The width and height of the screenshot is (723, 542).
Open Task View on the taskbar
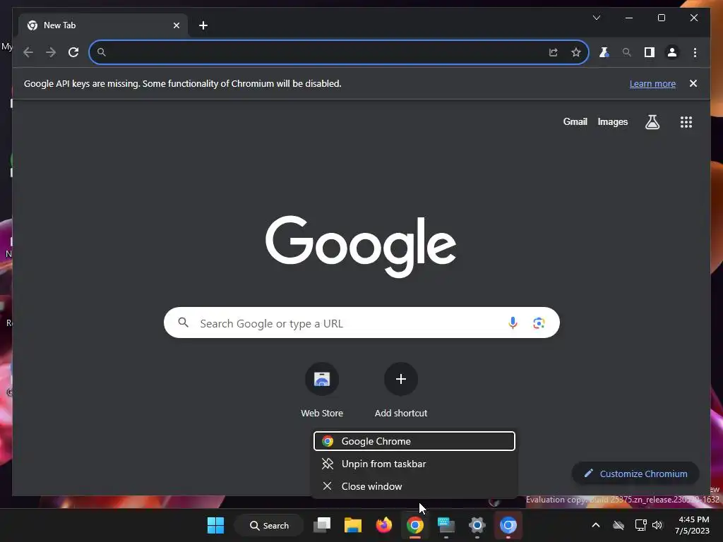coord(322,525)
